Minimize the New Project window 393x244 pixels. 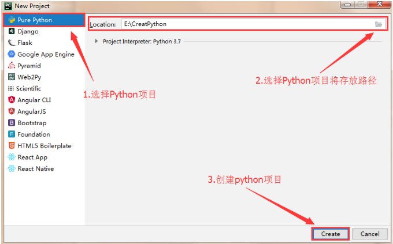pos(347,4)
